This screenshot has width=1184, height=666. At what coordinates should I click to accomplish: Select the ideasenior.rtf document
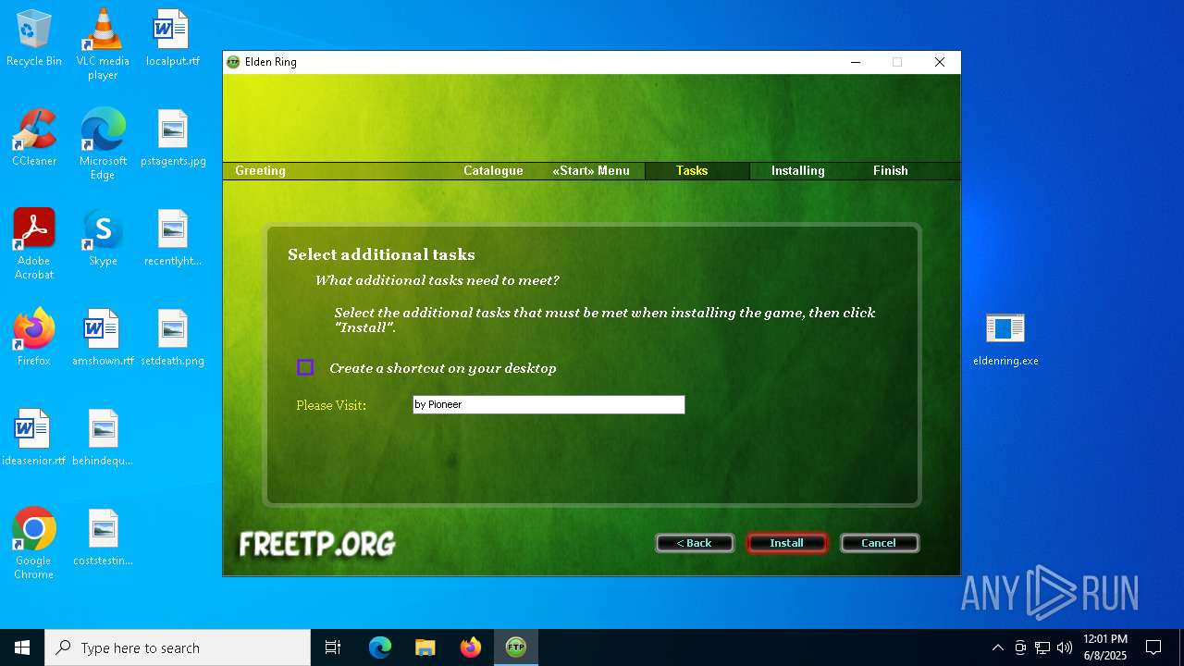pyautogui.click(x=33, y=438)
